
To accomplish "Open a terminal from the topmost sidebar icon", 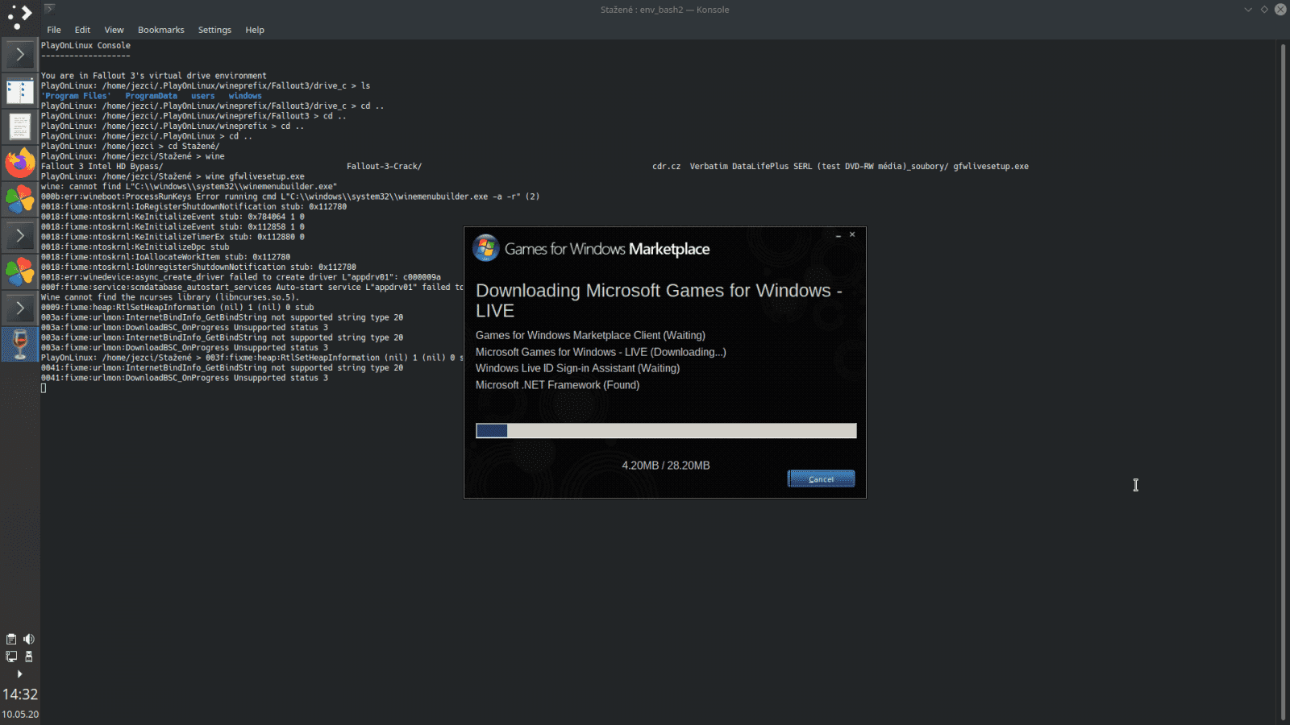I will 19,54.
